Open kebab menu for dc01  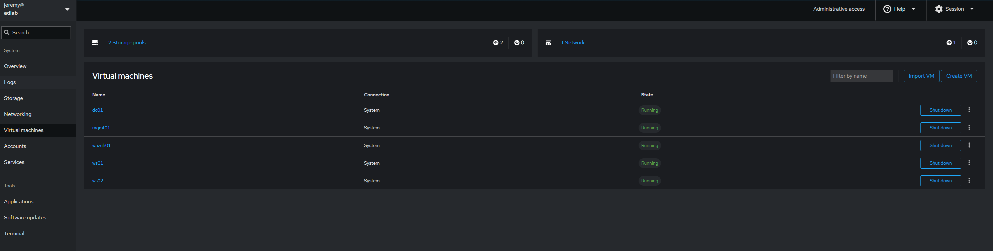click(x=969, y=110)
